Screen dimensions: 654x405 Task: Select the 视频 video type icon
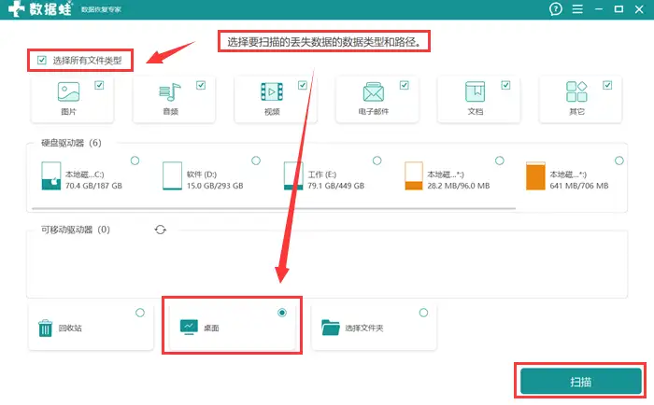click(x=272, y=92)
